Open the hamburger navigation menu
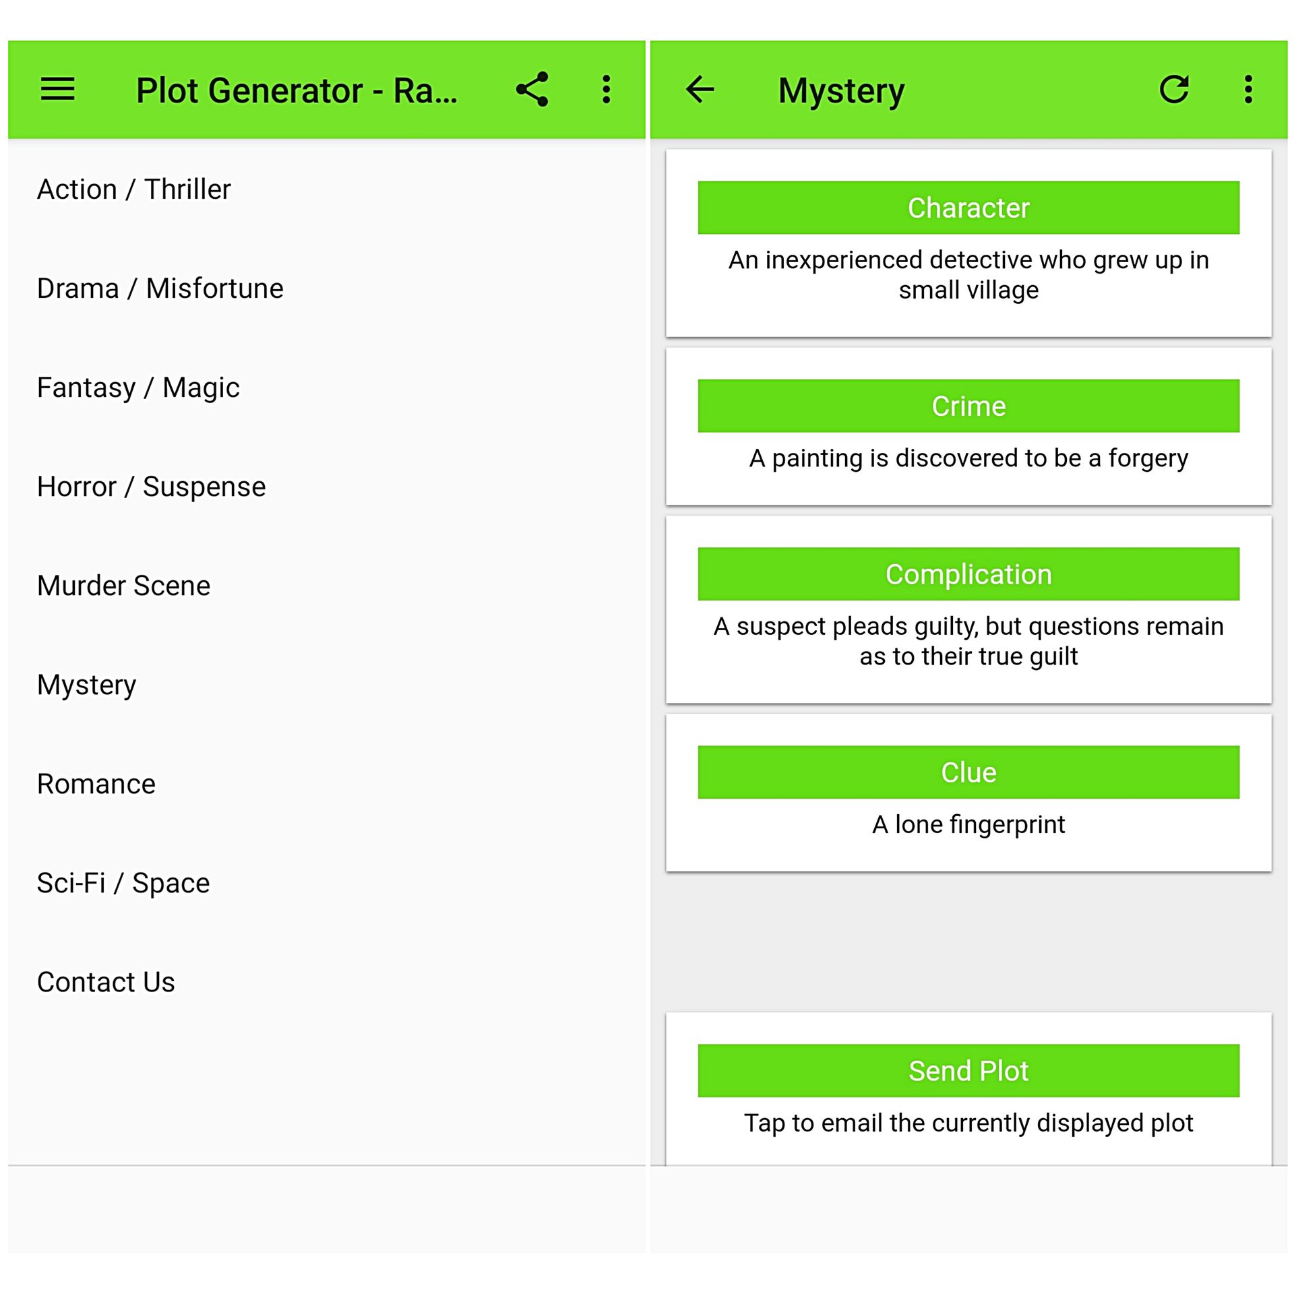The height and width of the screenshot is (1294, 1294). pos(57,90)
